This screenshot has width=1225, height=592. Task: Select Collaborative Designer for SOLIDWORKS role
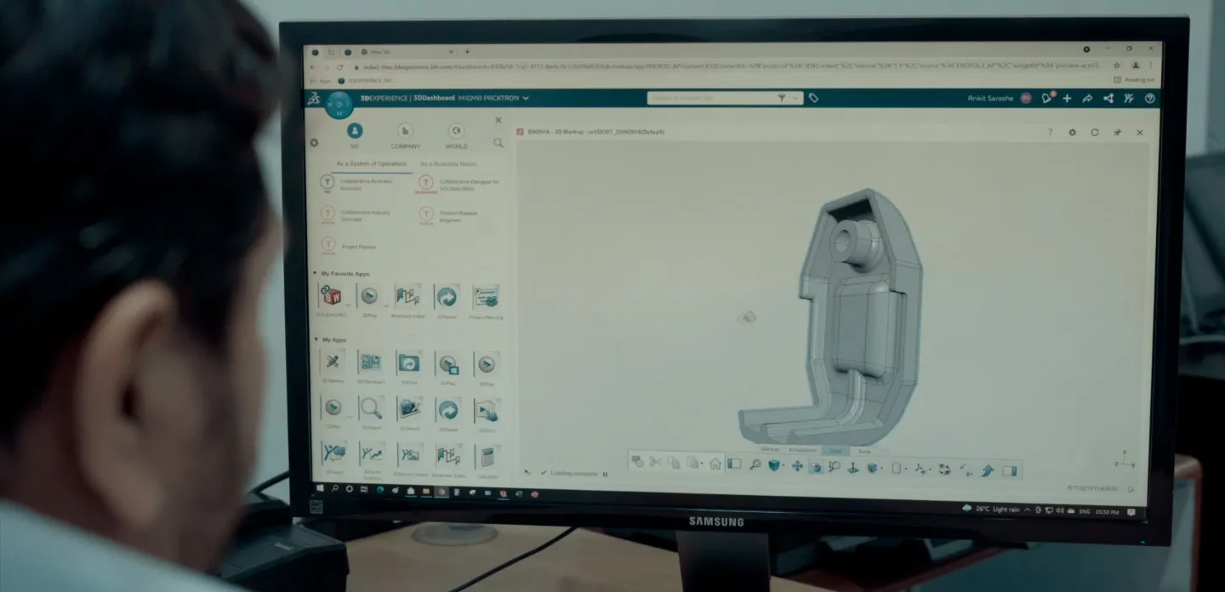[x=459, y=184]
